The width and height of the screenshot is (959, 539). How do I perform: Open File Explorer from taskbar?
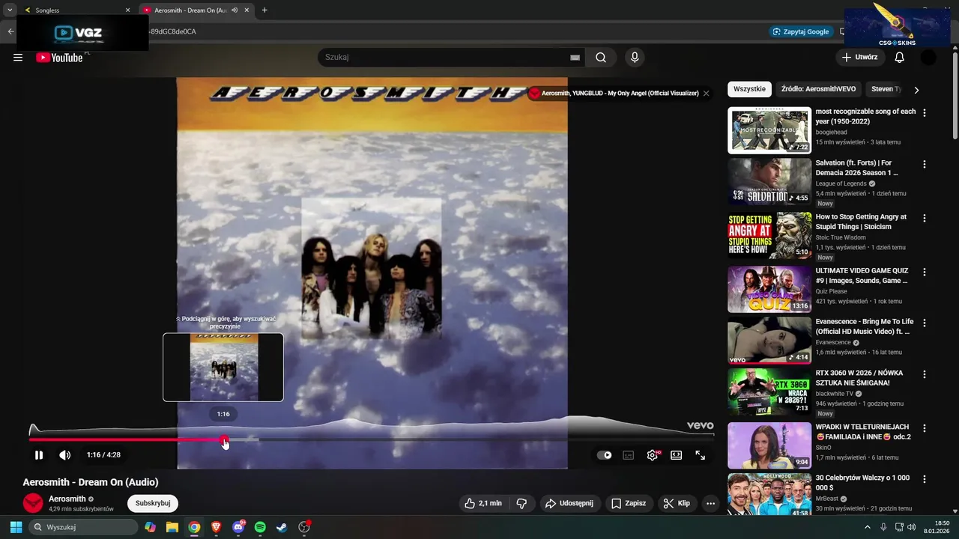pyautogui.click(x=172, y=527)
